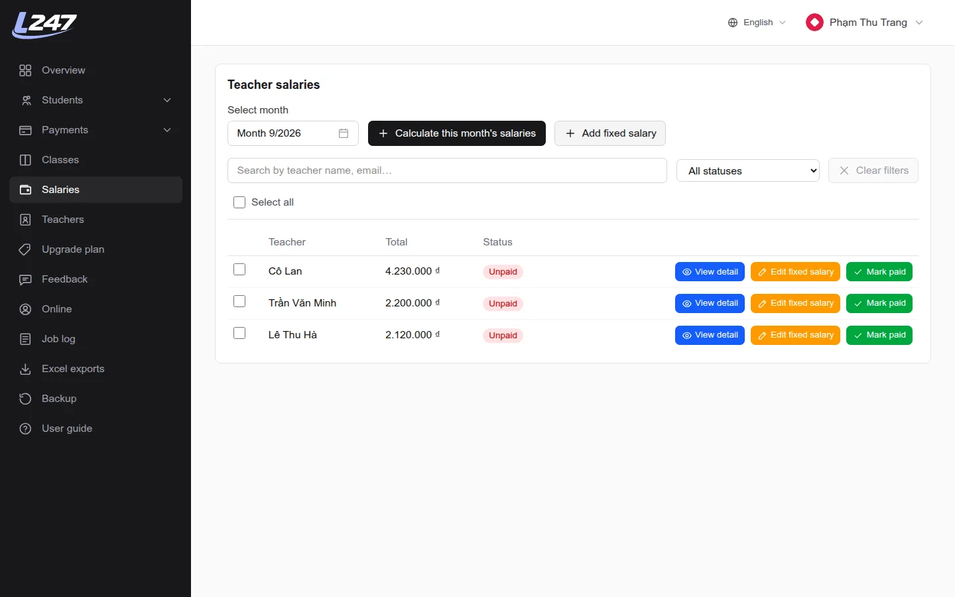This screenshot has height=597, width=955.
Task: Click the User guide help icon
Action: point(25,429)
